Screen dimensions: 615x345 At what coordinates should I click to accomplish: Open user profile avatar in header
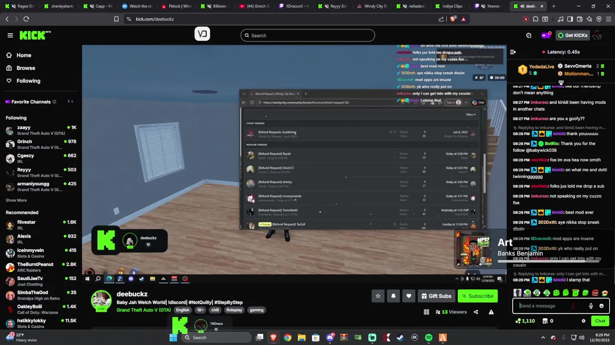coord(598,35)
